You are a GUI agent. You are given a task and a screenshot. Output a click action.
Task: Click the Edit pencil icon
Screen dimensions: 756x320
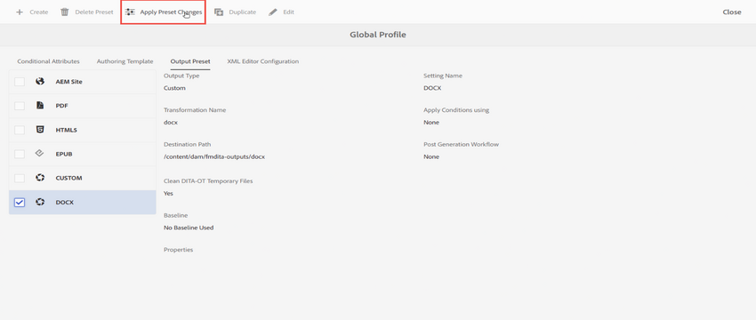tap(273, 12)
